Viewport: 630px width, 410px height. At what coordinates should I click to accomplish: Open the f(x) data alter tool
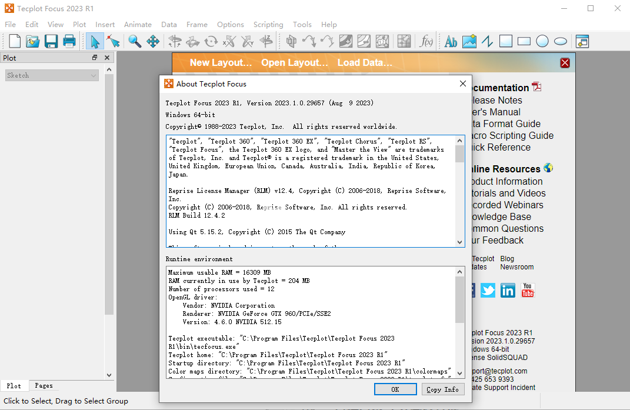pos(426,41)
